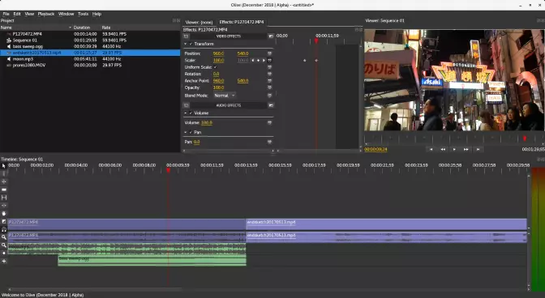Click Fast Forward button in sequence viewer
The width and height of the screenshot is (545, 298).
click(466, 149)
